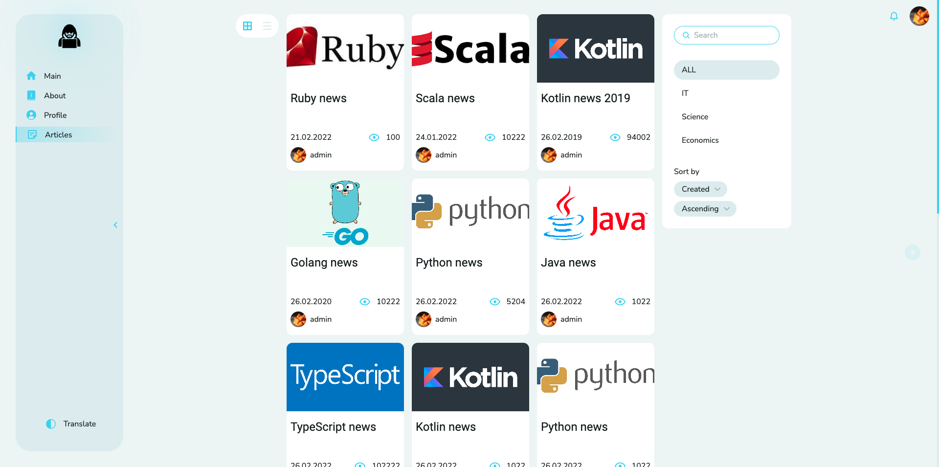Click the Java news title
The image size is (939, 467).
pyautogui.click(x=568, y=263)
